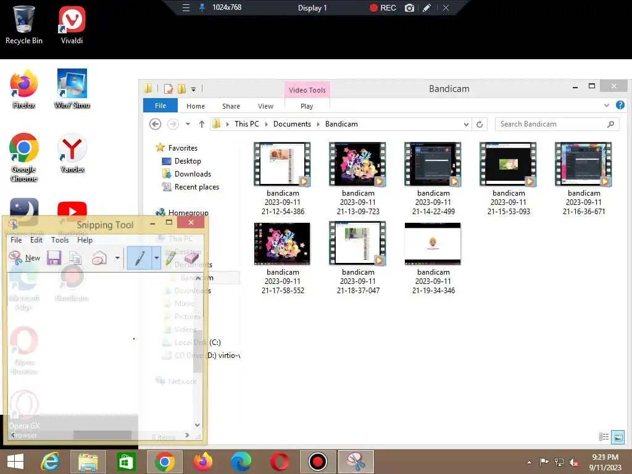Open Windows Store from taskbar
This screenshot has height=474, width=632.
(126, 462)
